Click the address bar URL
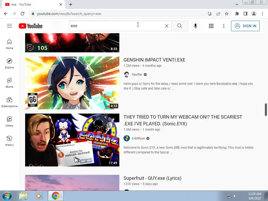Image resolution: width=268 pixels, height=201 pixels. click(69, 14)
